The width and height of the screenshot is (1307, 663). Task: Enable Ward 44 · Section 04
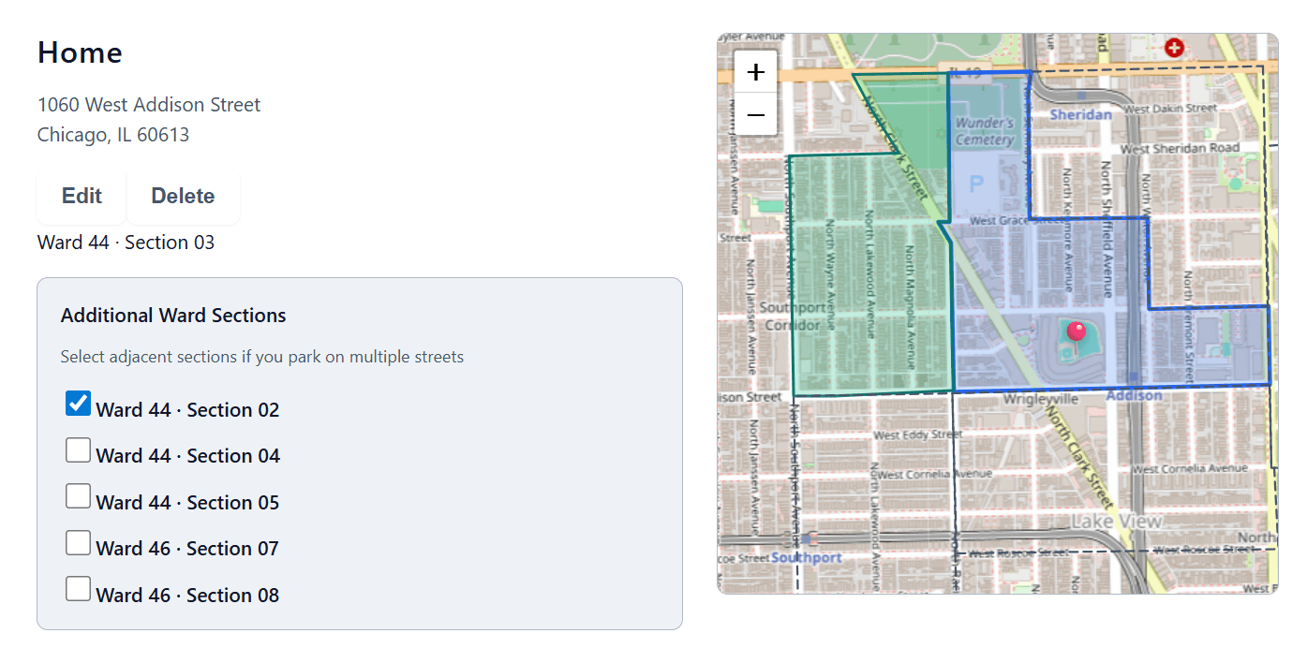[x=78, y=449]
